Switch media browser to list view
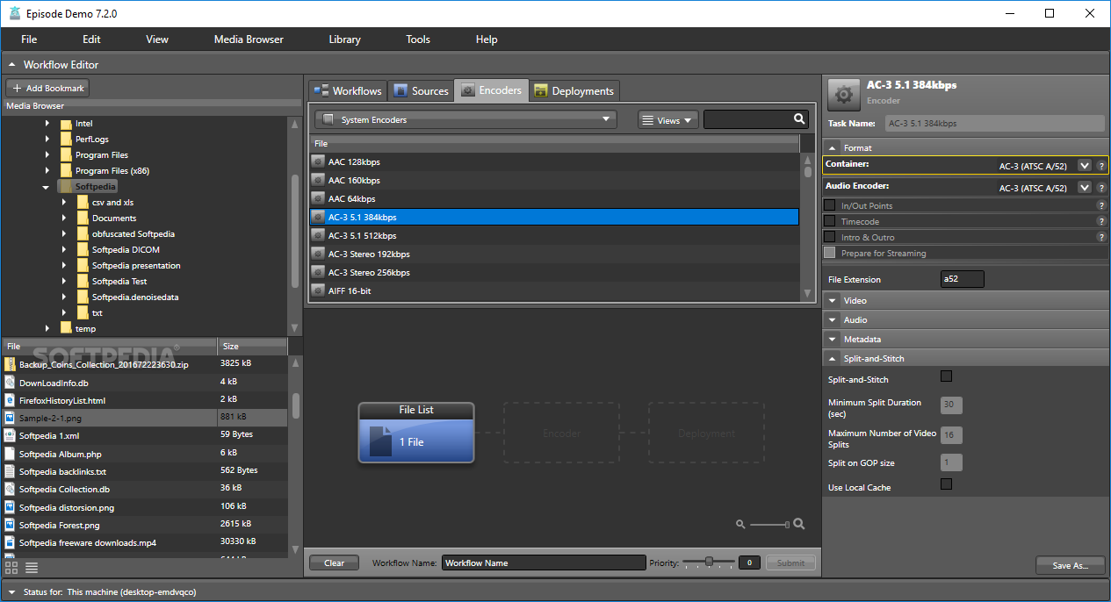1111x602 pixels. pos(32,568)
